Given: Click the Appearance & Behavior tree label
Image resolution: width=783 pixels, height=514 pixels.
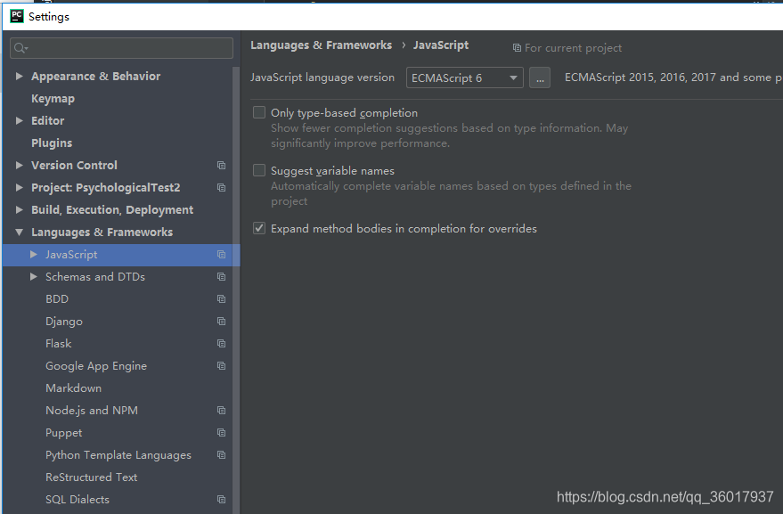Looking at the screenshot, I should (x=96, y=77).
